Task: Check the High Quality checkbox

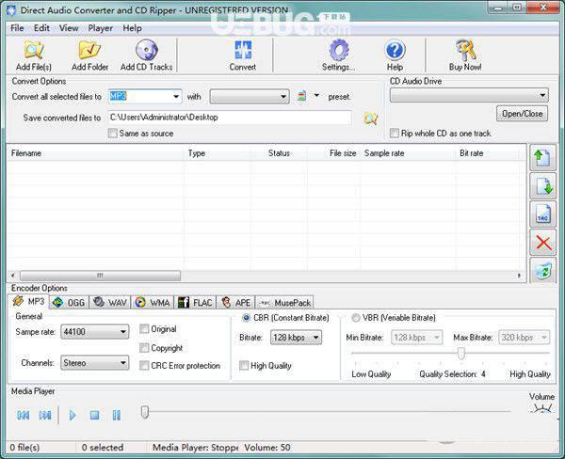Action: coord(244,365)
